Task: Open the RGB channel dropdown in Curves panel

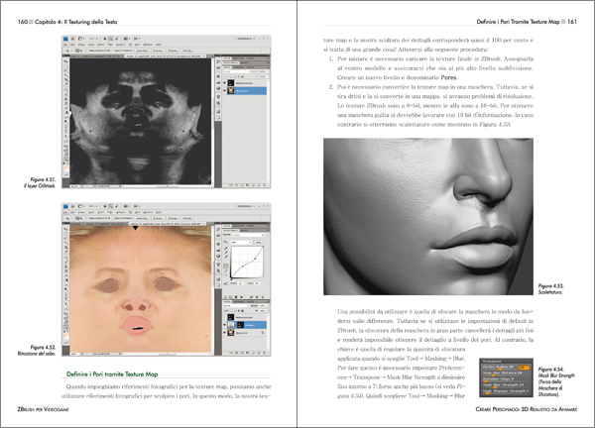Action: pyautogui.click(x=242, y=243)
